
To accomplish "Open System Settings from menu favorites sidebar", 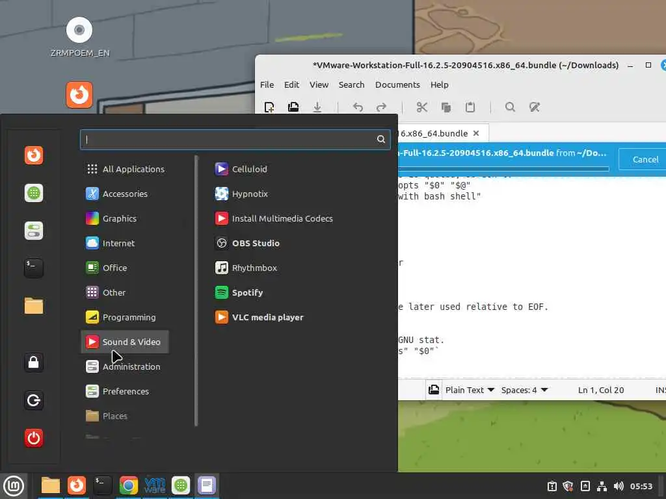I will coord(34,231).
